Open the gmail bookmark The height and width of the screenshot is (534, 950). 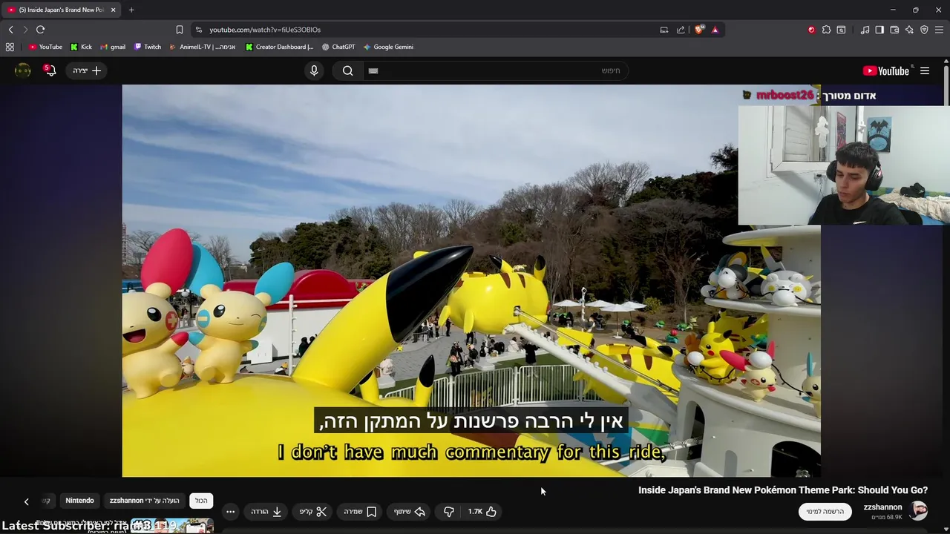click(x=113, y=47)
